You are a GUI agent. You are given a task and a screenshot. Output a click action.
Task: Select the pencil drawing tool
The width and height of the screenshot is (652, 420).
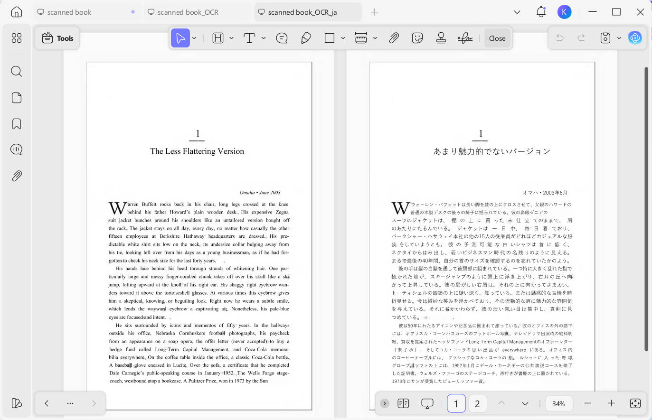[x=306, y=38]
